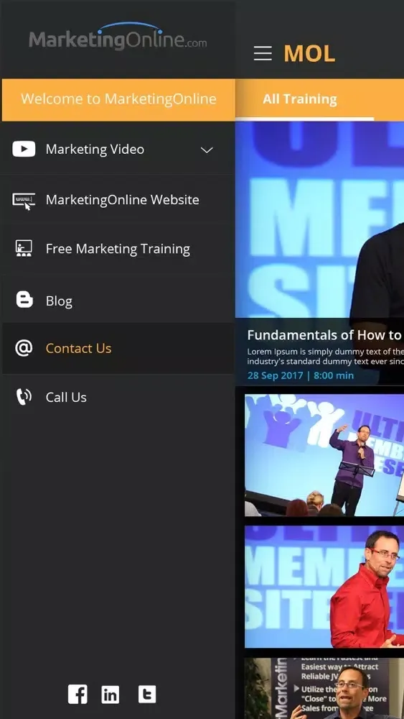Click the 28 Sep 2017 | 8:00 min text
The height and width of the screenshot is (719, 404).
point(300,375)
